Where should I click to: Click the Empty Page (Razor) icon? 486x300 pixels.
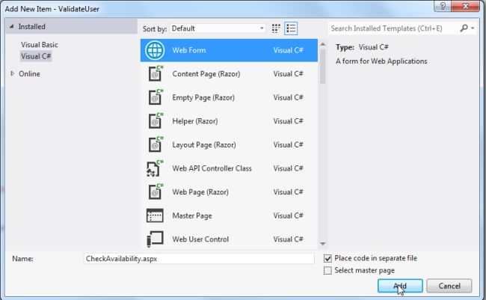point(155,97)
